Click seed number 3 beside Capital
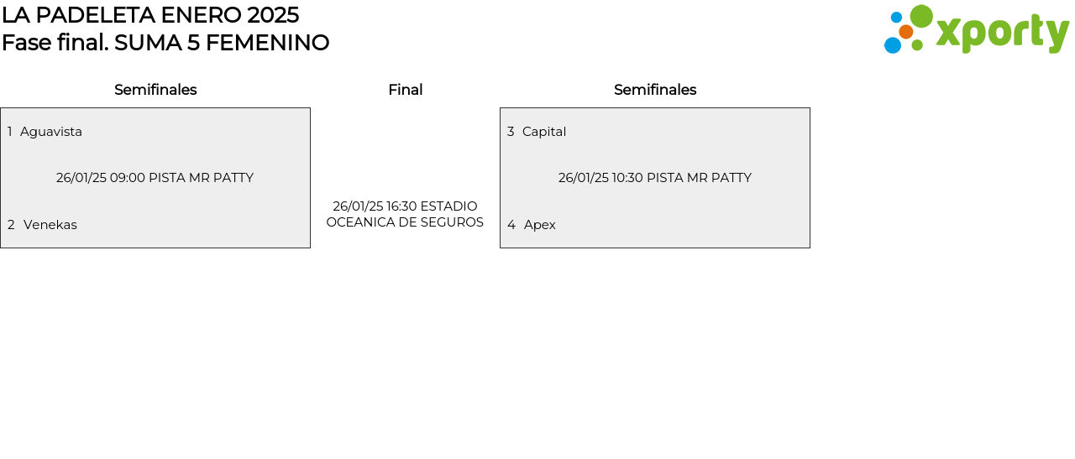The image size is (1075, 459). coord(511,132)
